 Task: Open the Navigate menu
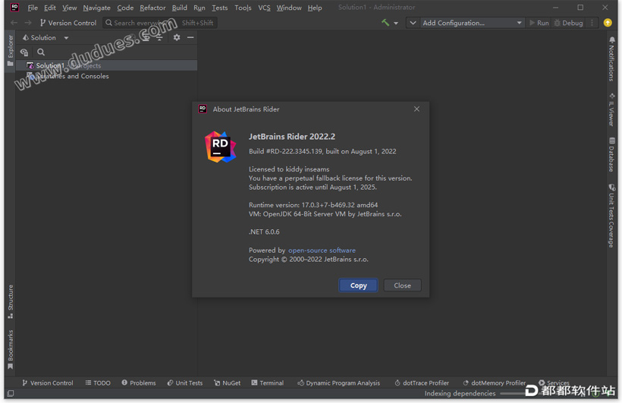tap(97, 8)
